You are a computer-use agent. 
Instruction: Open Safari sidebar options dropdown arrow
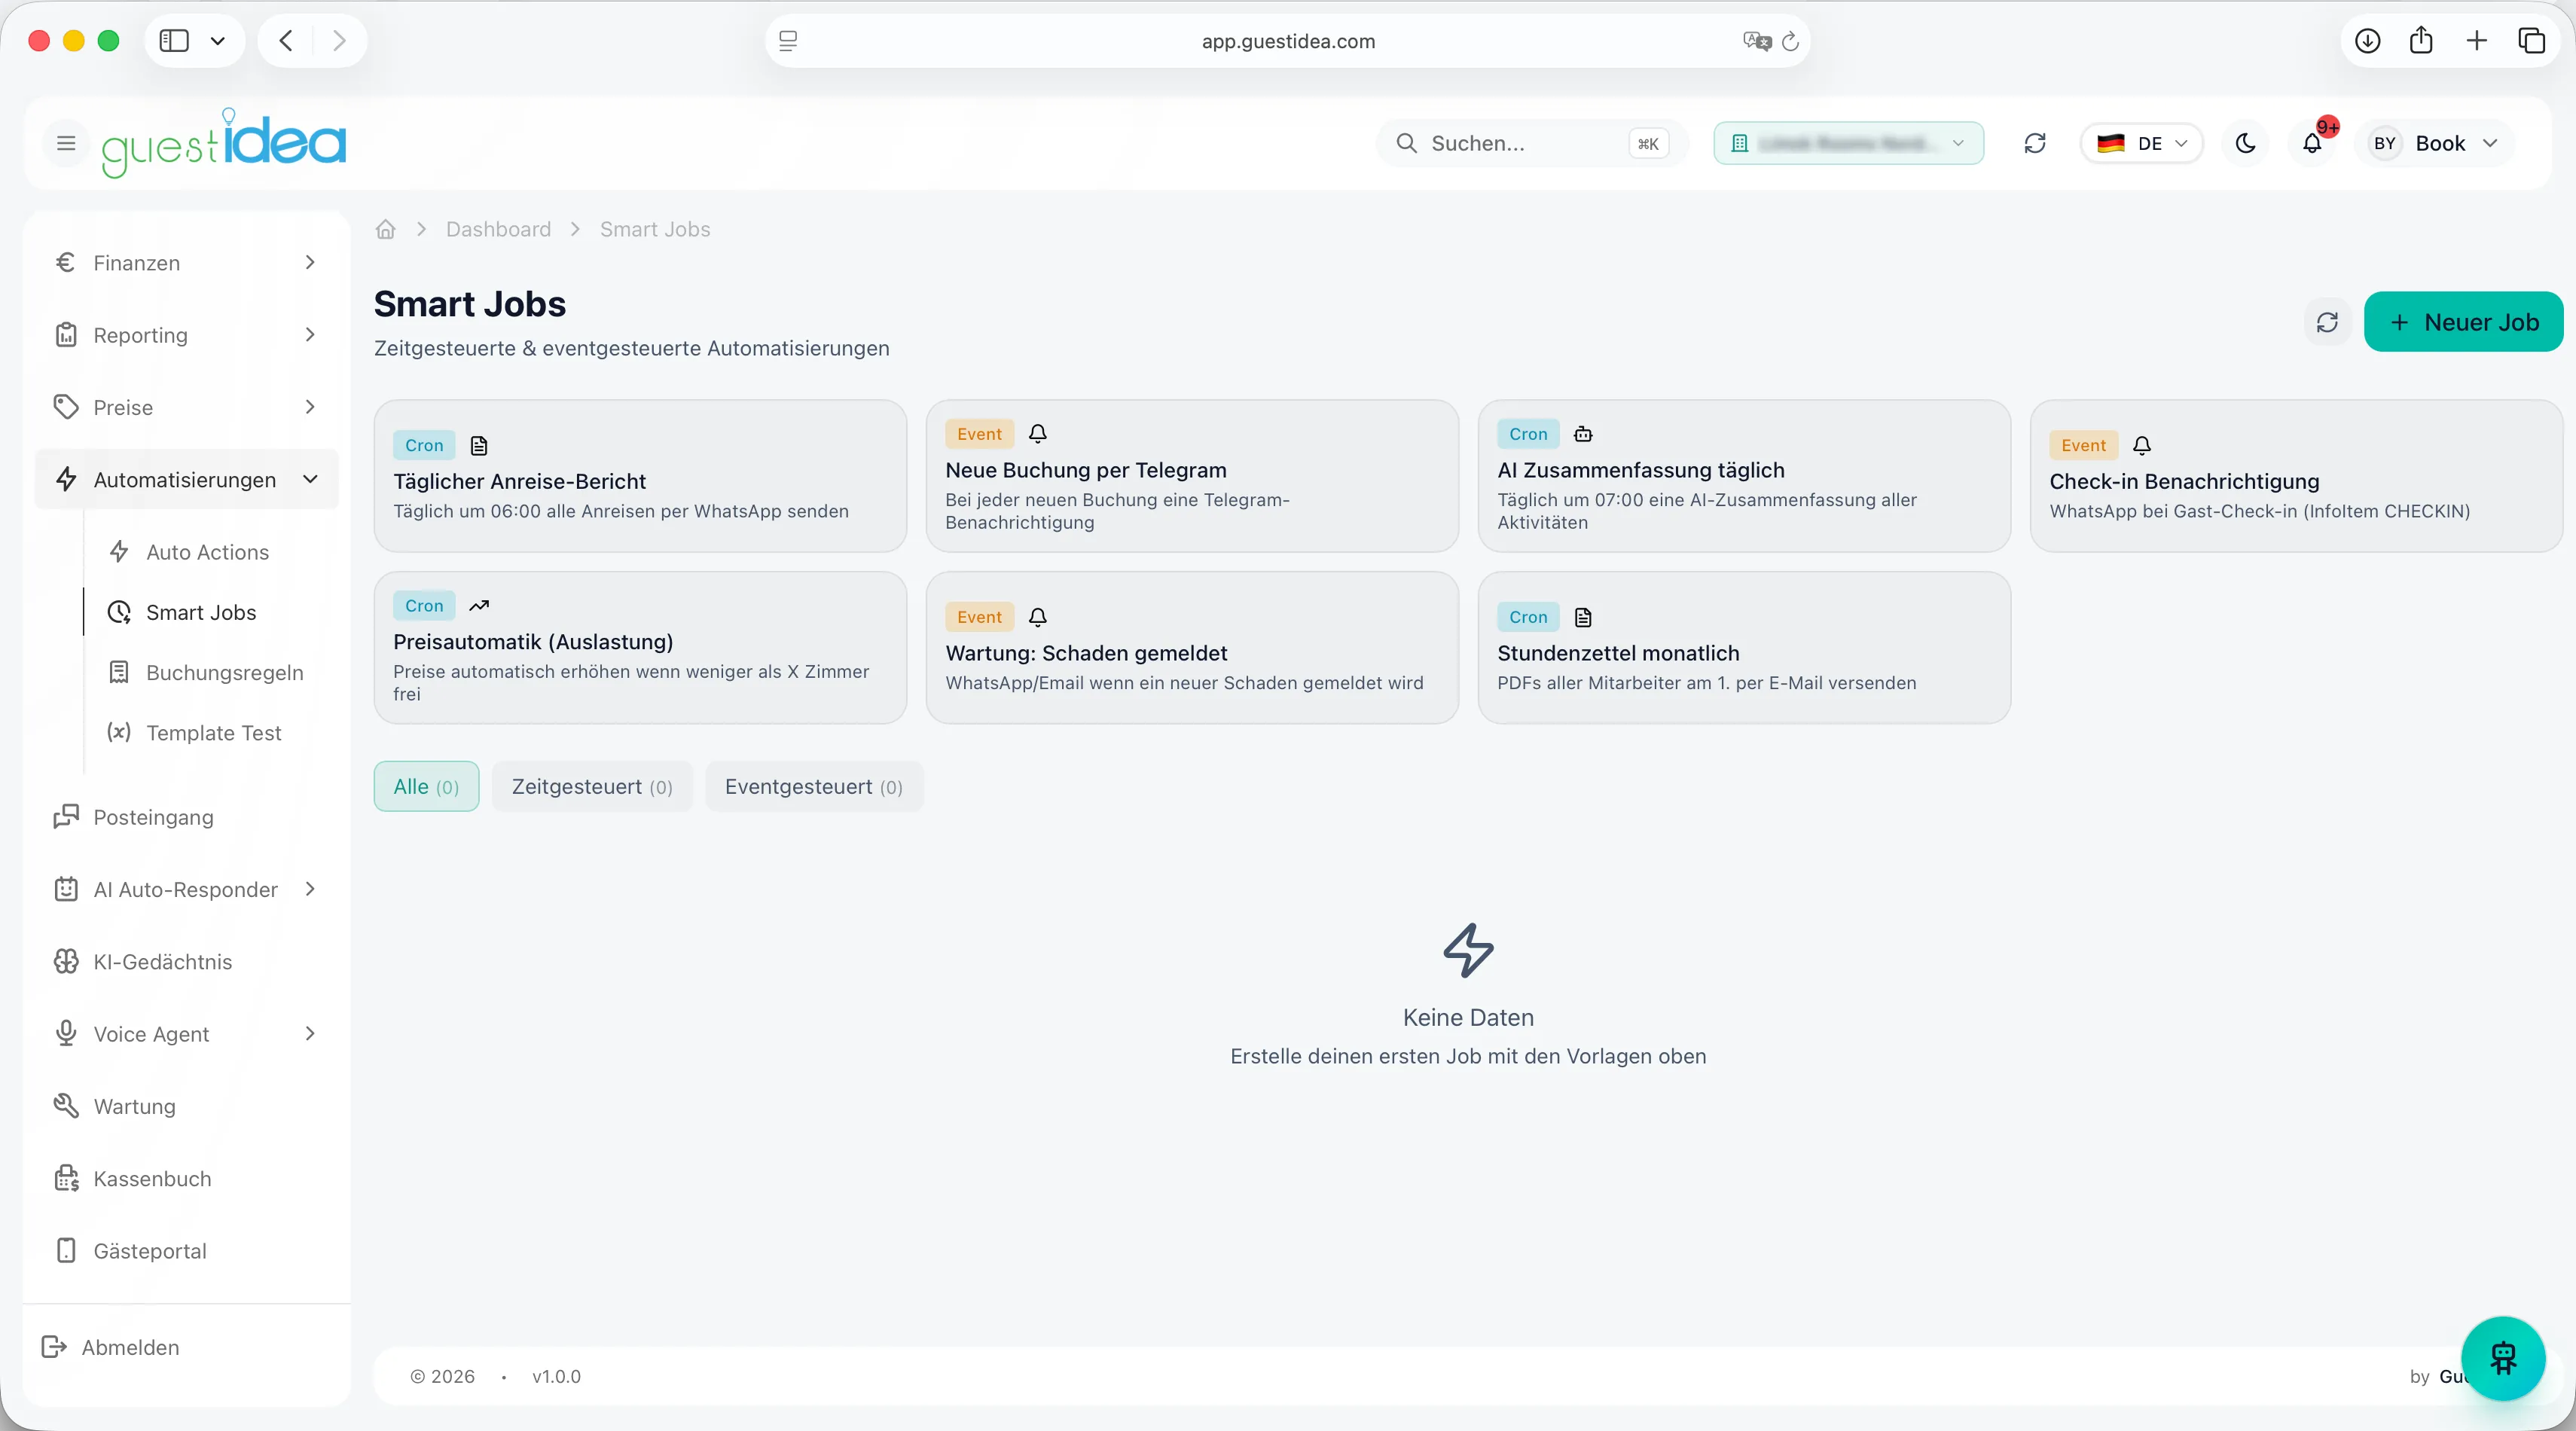[218, 41]
